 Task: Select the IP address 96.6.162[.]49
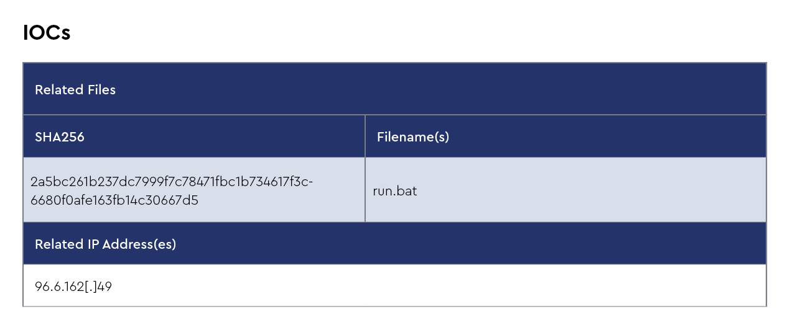(x=73, y=287)
